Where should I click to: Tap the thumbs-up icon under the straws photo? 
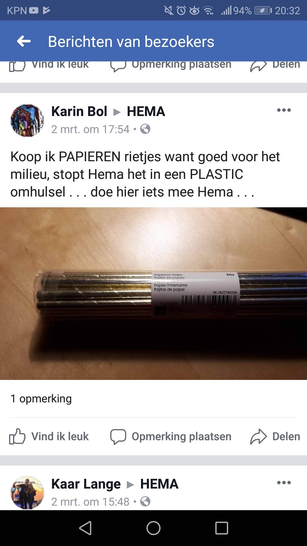click(17, 436)
